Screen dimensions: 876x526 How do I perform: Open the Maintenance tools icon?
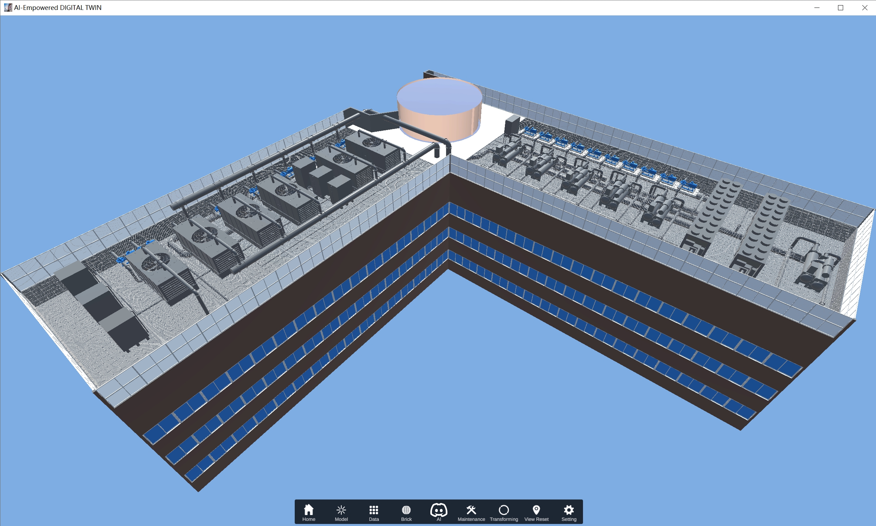[x=471, y=512]
